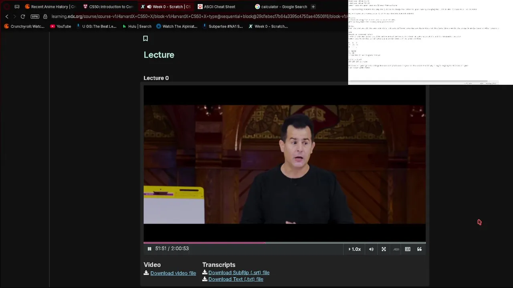Toggle closed captions CC button
Image resolution: width=513 pixels, height=288 pixels.
pyautogui.click(x=408, y=249)
